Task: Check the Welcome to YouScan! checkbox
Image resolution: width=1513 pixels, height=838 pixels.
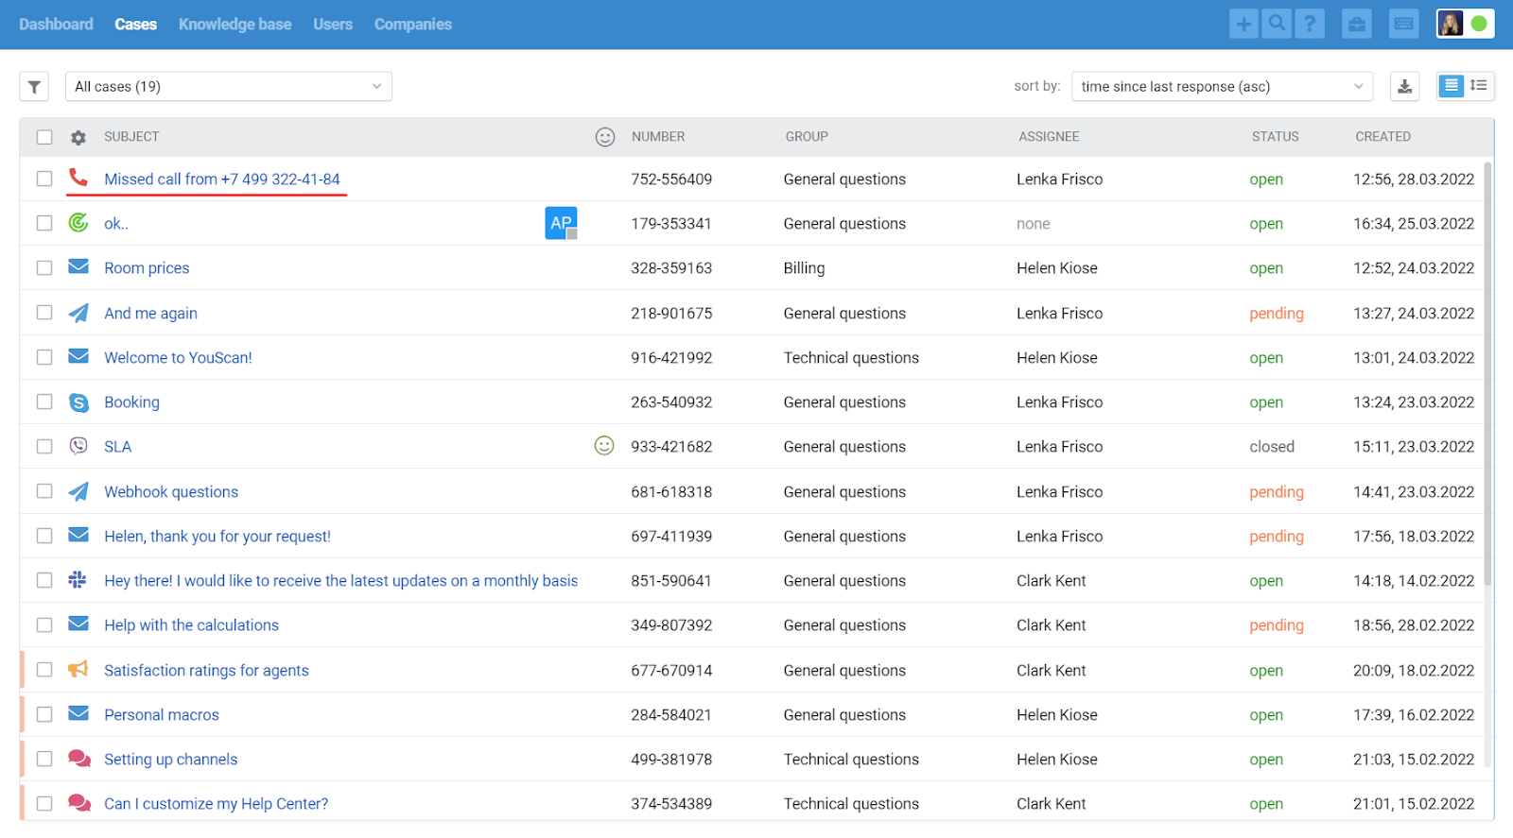Action: click(44, 357)
